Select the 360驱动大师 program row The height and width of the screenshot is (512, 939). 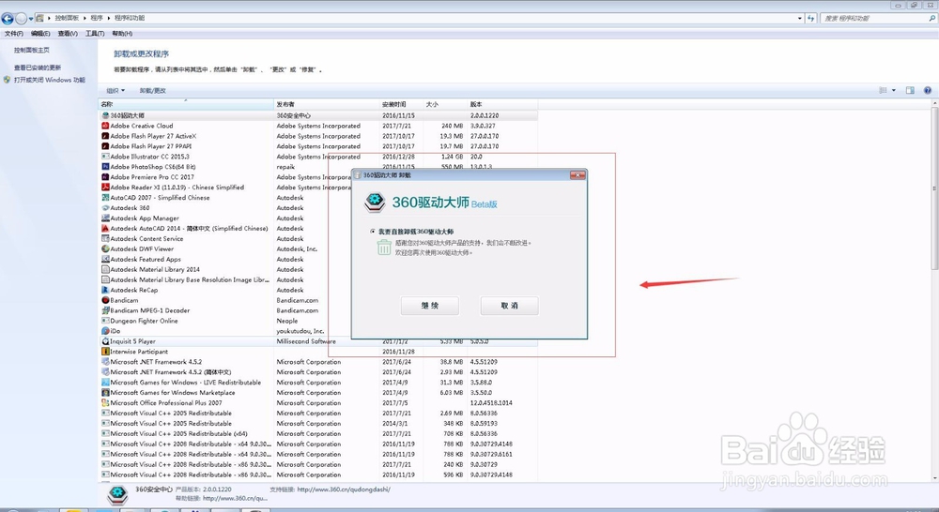coord(318,115)
